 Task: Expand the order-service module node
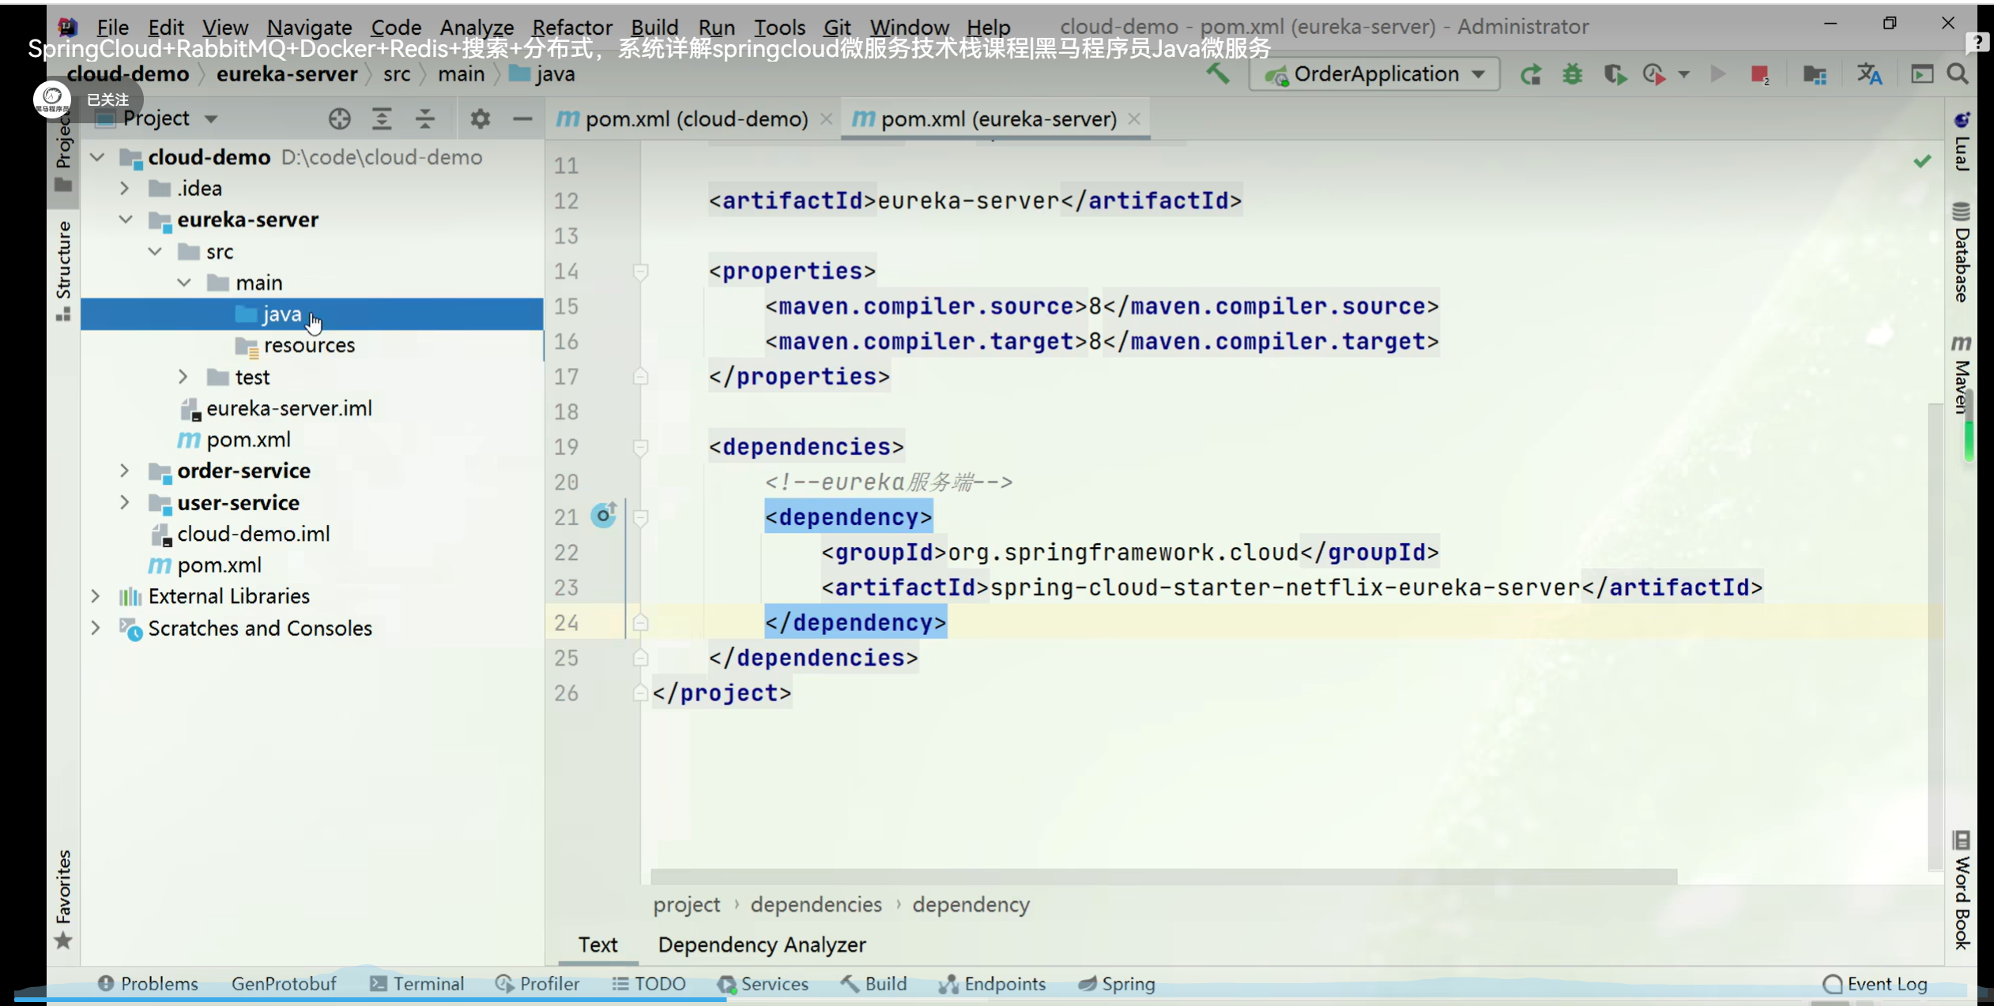point(125,471)
